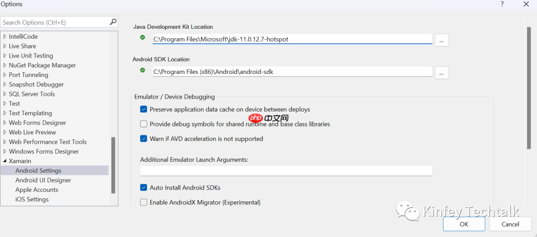Enable Provide debug symbols for shared runtime
This screenshot has width=537, height=237.
point(144,124)
